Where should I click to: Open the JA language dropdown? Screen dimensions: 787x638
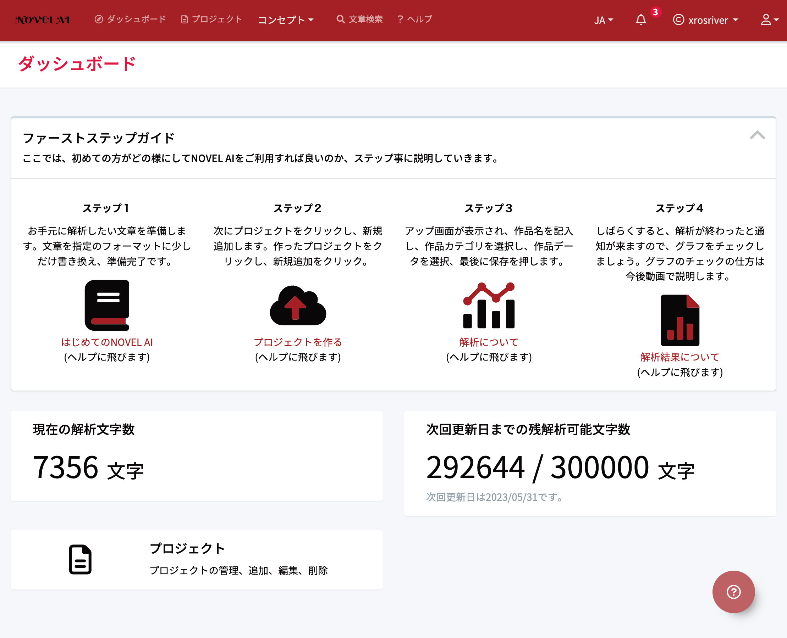(x=604, y=20)
